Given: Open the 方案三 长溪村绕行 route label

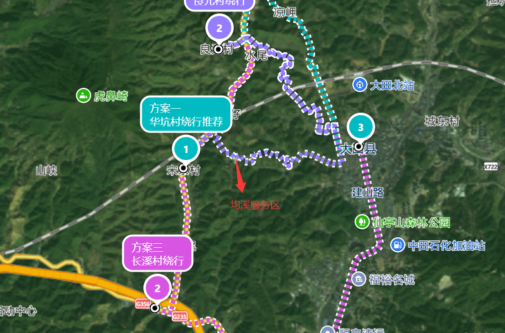Looking at the screenshot, I should tap(157, 253).
